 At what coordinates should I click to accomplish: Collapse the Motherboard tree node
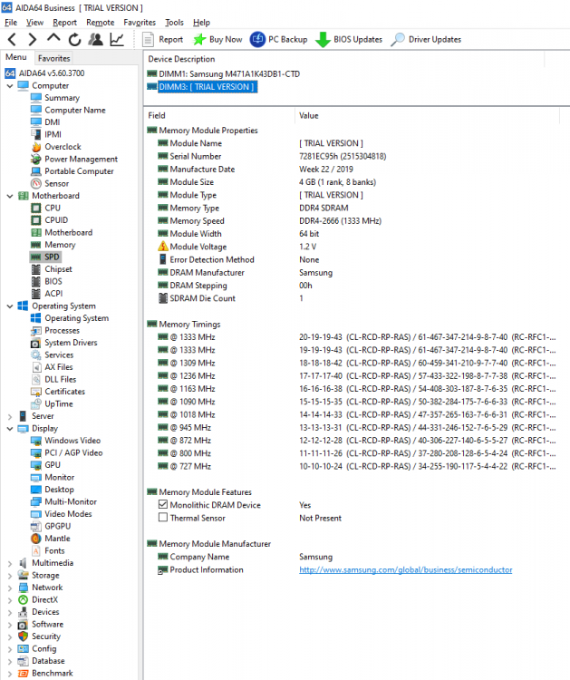tap(10, 196)
